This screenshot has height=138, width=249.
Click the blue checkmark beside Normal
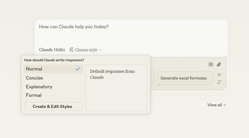point(78,69)
